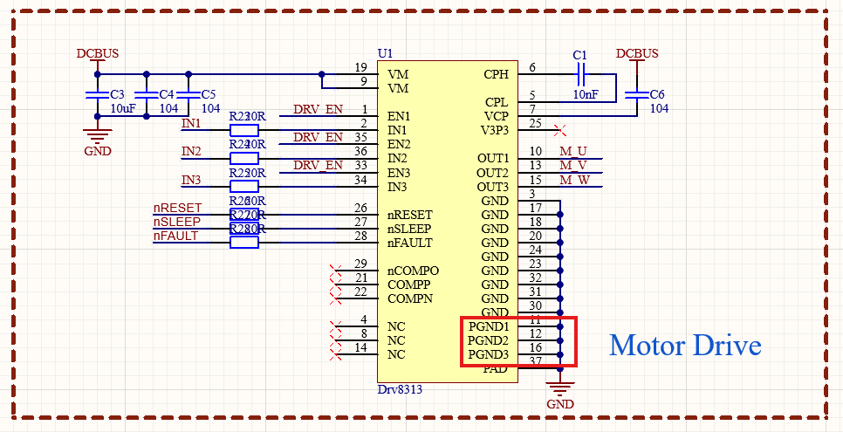Select the Motor Drive text label

pos(685,346)
